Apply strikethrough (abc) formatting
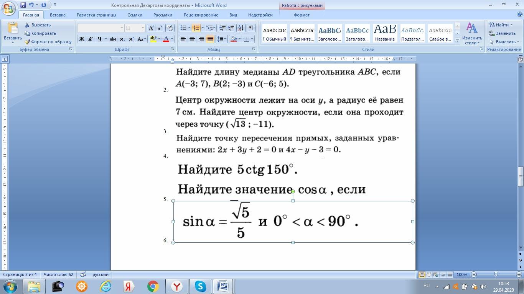This screenshot has height=294, width=524. (113, 39)
